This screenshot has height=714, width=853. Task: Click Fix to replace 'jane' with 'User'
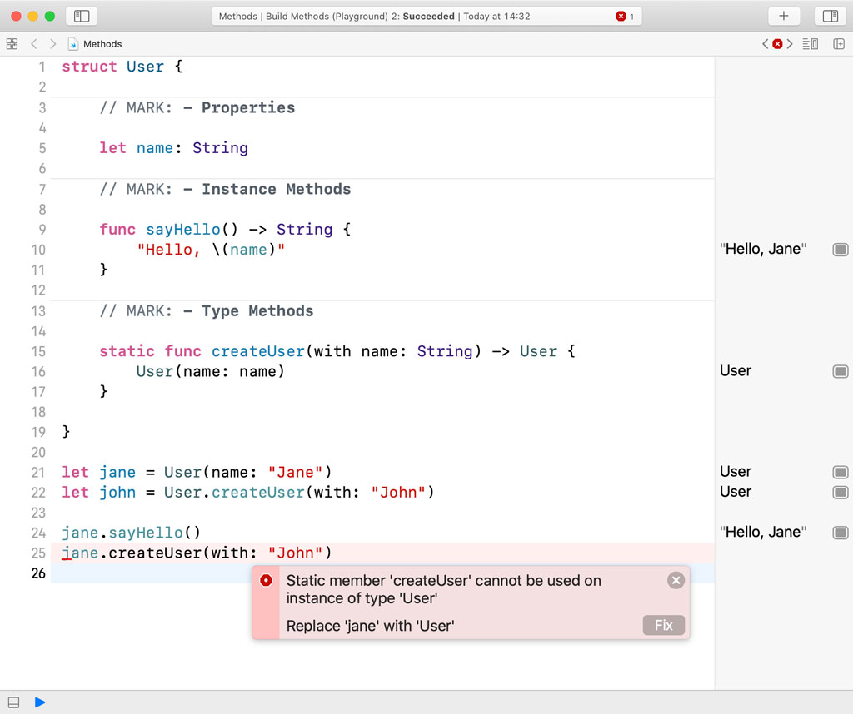coord(663,625)
